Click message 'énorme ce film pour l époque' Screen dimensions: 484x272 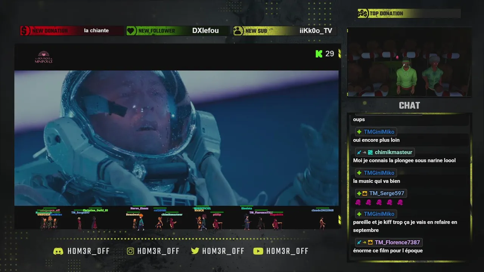(x=388, y=250)
